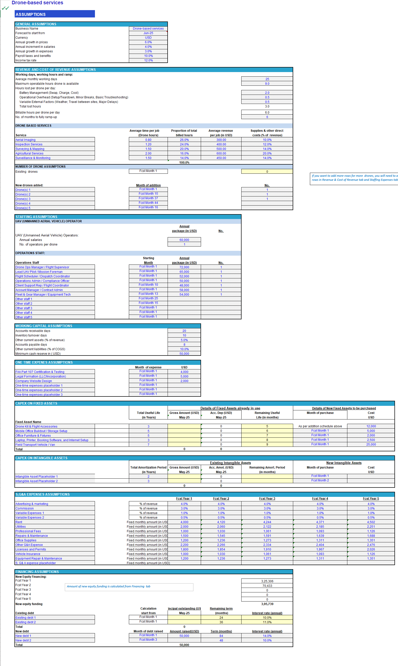Click Aerial Imaging average revenue 300.00
398x666 pixels.
[221, 140]
